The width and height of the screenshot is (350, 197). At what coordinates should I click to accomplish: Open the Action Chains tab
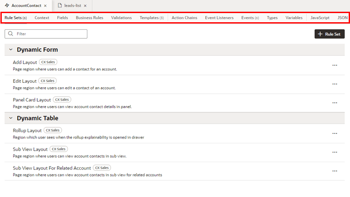point(184,18)
